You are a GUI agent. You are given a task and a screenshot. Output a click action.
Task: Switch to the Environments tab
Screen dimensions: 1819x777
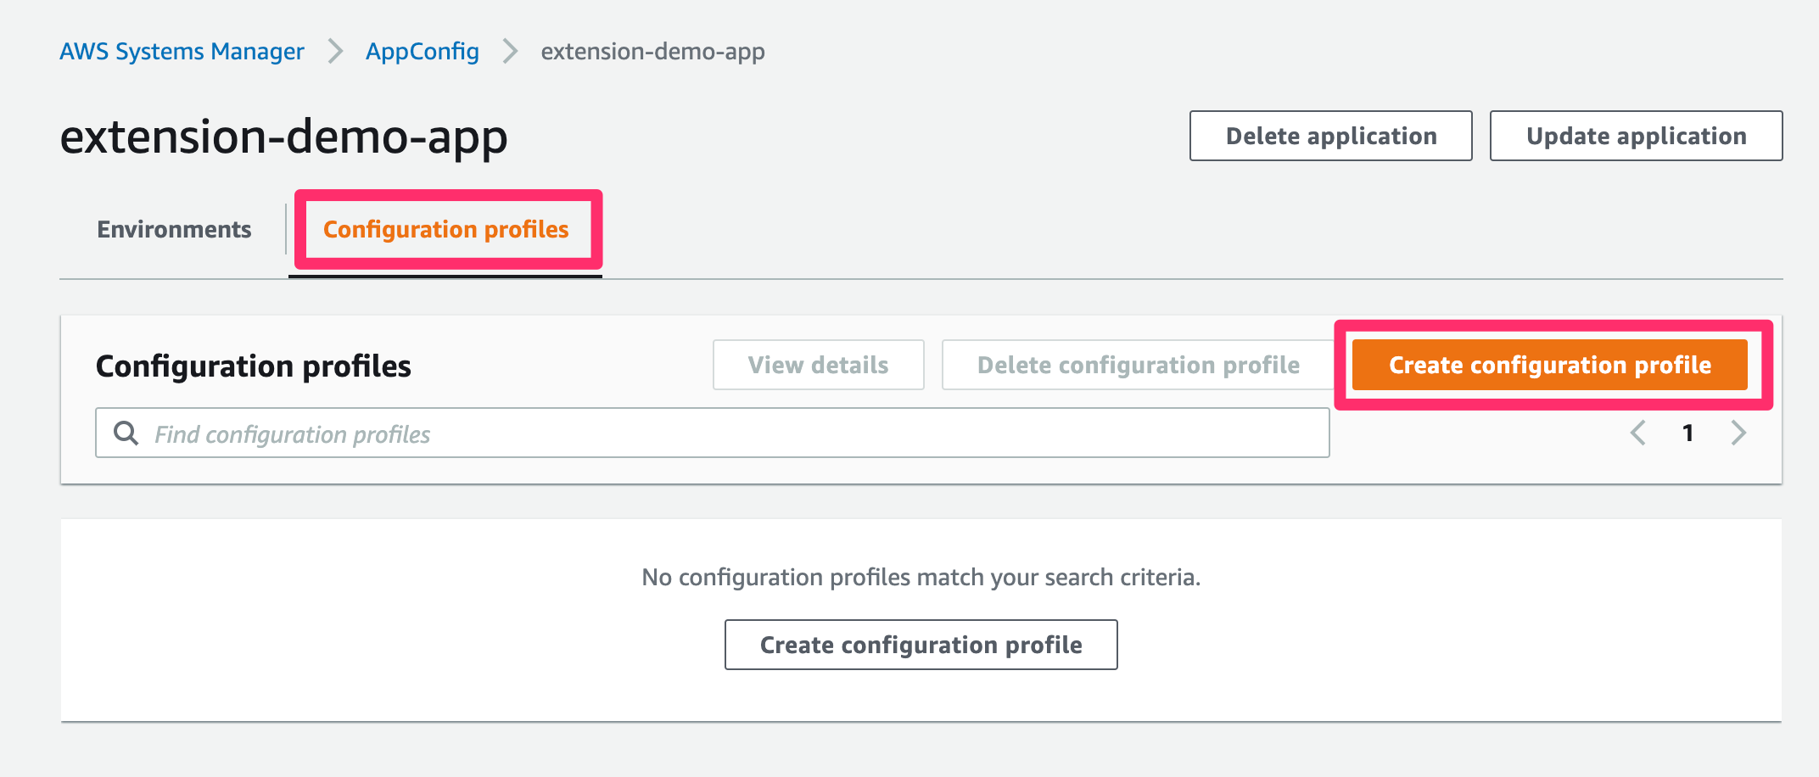[x=174, y=229]
